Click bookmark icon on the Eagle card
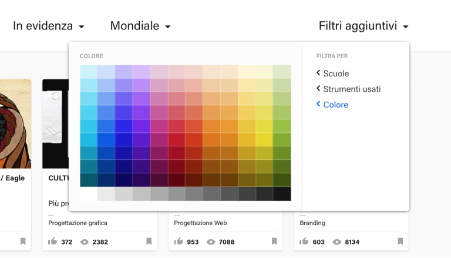 (x=23, y=241)
